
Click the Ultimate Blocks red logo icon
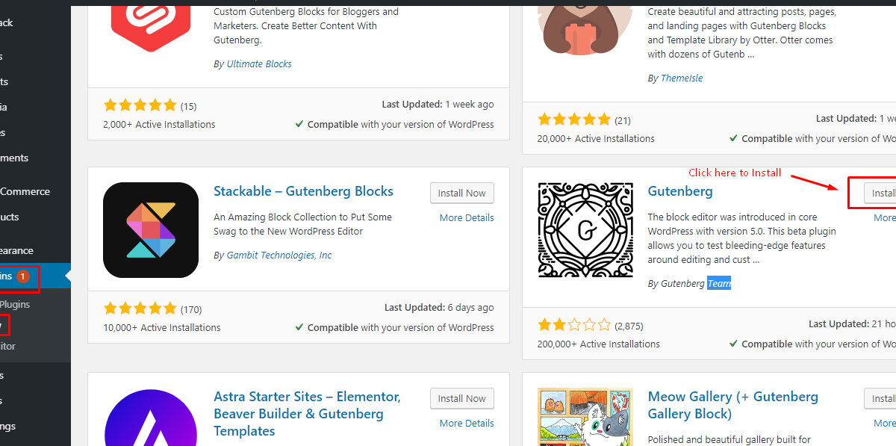click(x=151, y=27)
